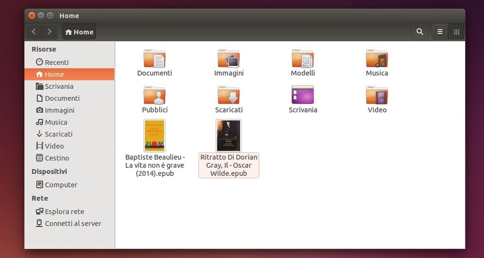
Task: Select Computer under Dispositivi
Action: 60,185
